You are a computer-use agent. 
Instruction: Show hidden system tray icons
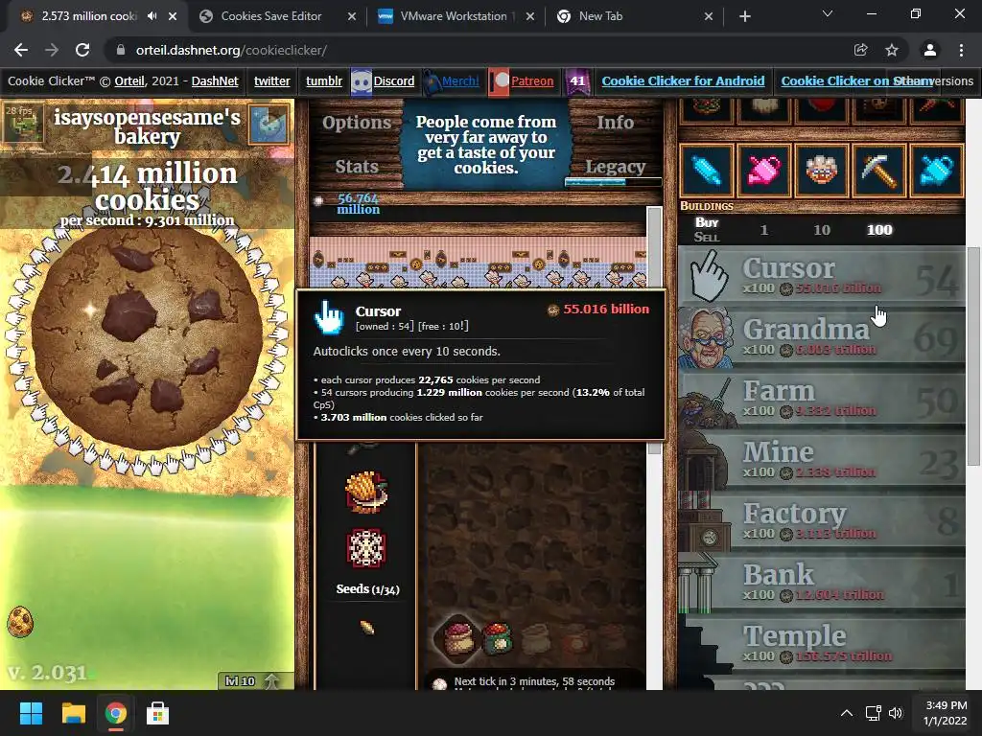coord(846,713)
